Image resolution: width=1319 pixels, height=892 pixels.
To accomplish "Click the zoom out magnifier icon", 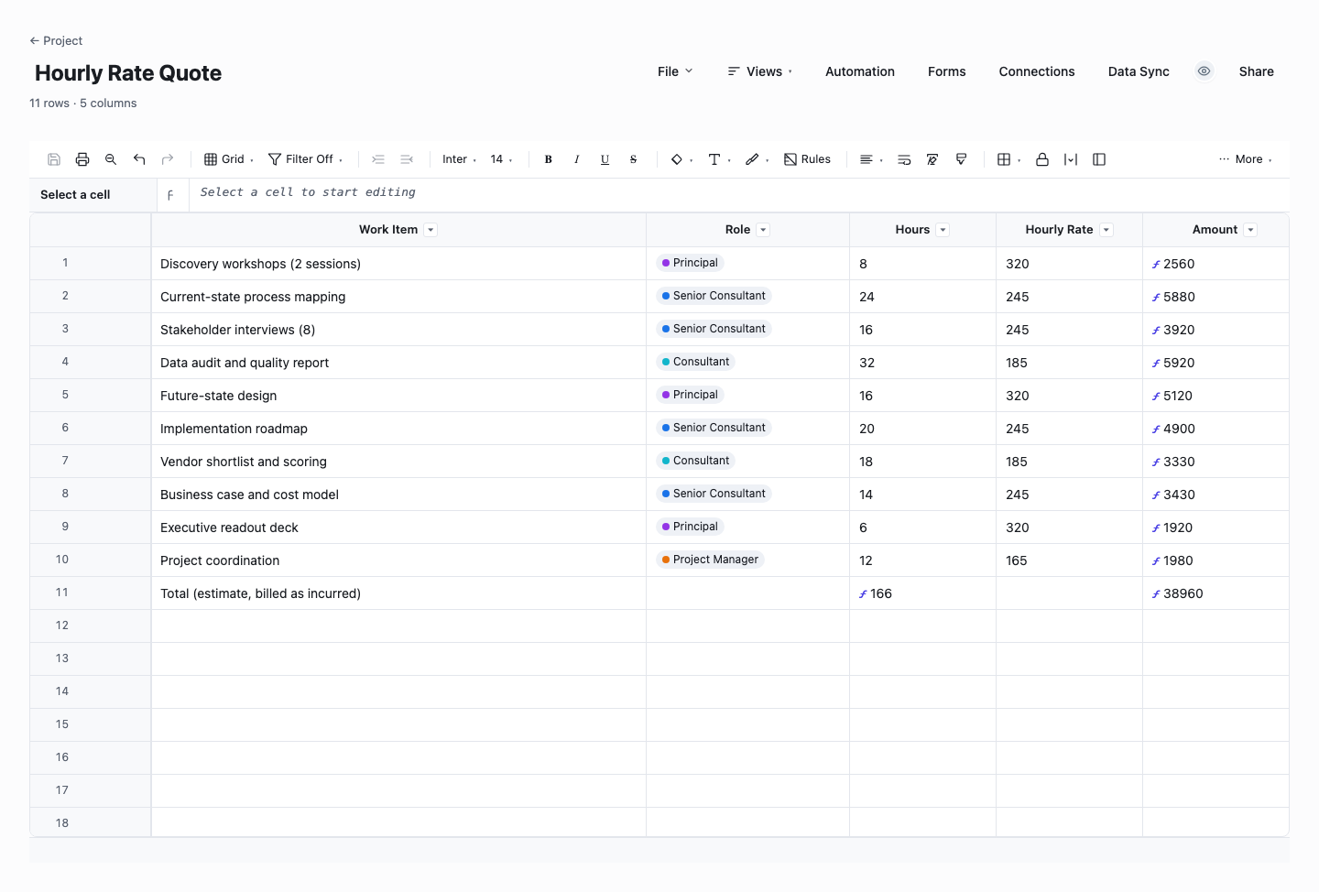I will point(111,159).
